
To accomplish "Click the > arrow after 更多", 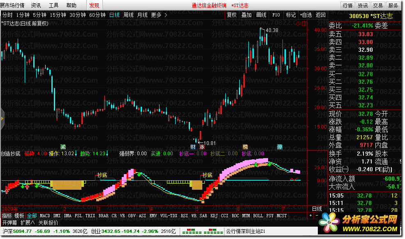I will point(166,15).
